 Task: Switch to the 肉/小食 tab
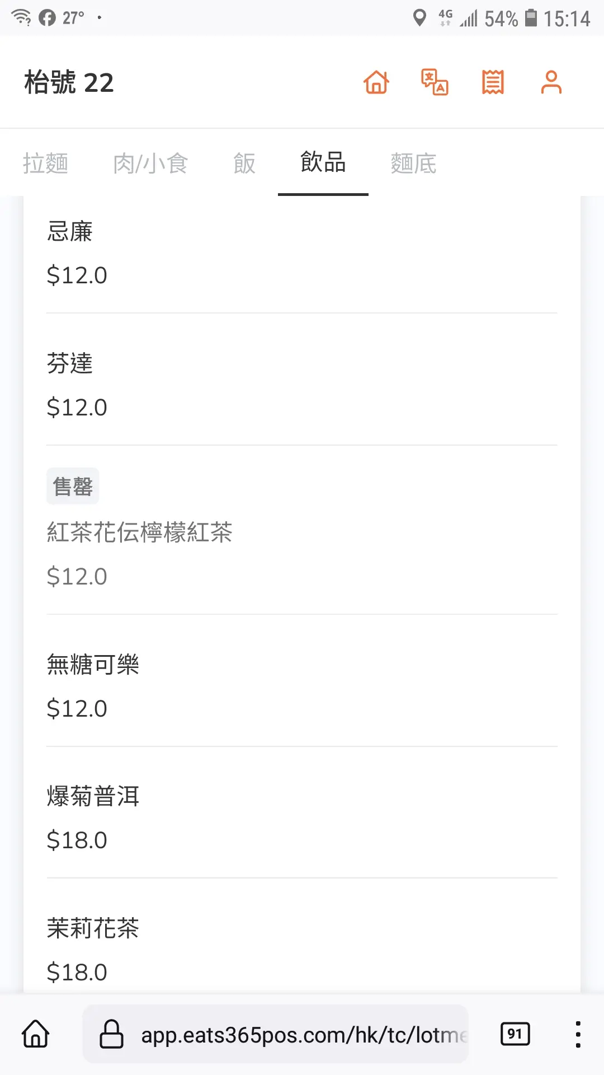point(150,163)
